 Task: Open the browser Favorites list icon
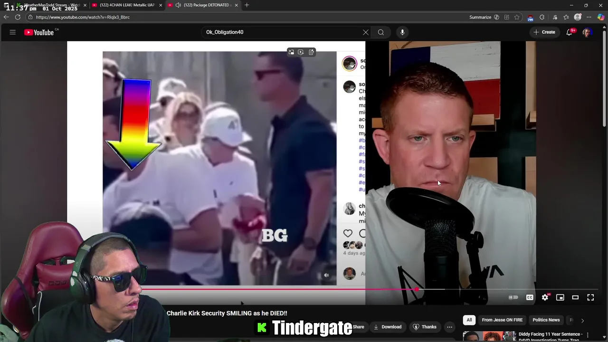click(566, 17)
